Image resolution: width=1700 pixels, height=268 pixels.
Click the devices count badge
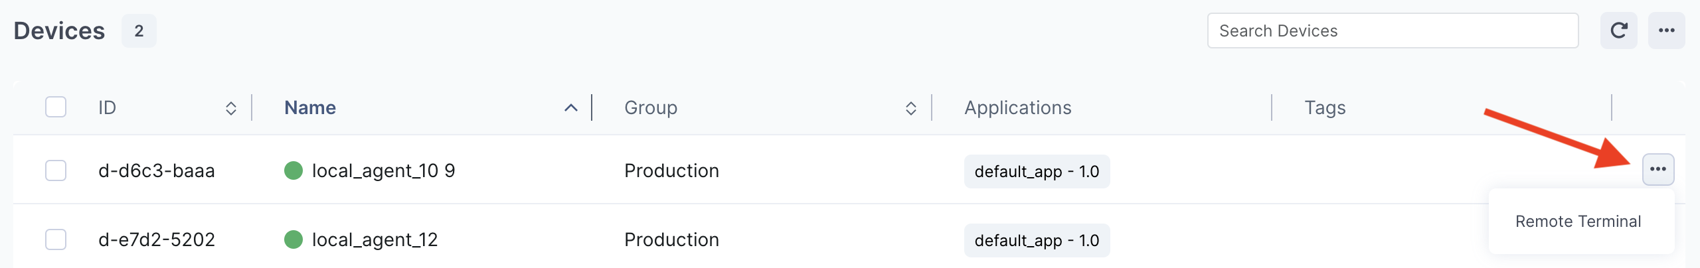tap(139, 31)
